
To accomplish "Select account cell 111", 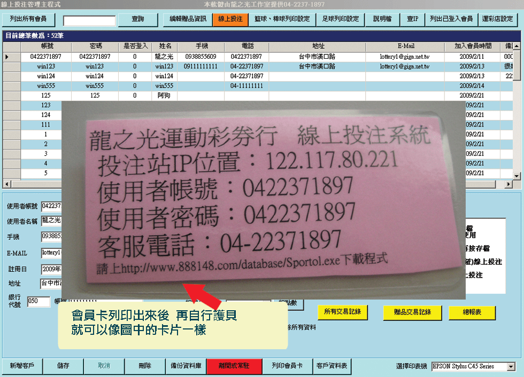I will (41, 125).
